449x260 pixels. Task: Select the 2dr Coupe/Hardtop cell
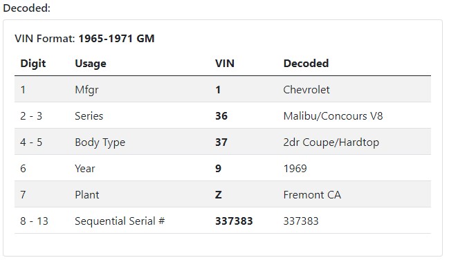[331, 142]
